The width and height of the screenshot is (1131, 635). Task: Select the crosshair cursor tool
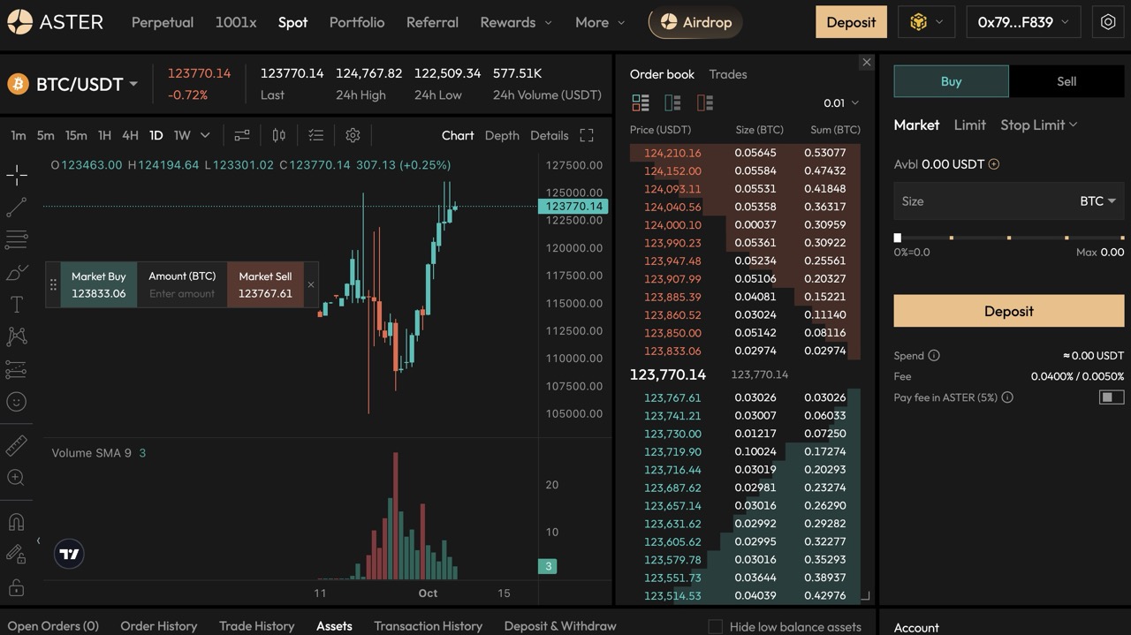(17, 175)
